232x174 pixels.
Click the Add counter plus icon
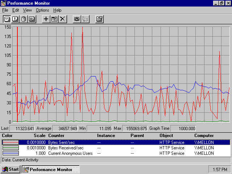46,19
